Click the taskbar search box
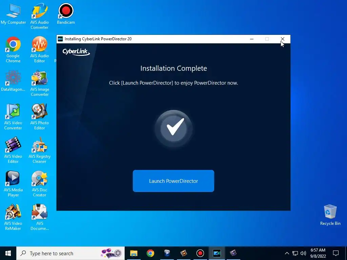The height and width of the screenshot is (260, 347). pyautogui.click(x=70, y=253)
